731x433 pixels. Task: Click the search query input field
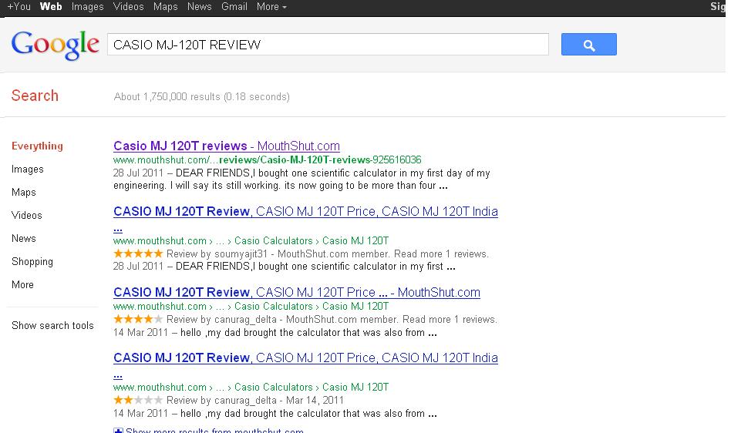pos(328,45)
